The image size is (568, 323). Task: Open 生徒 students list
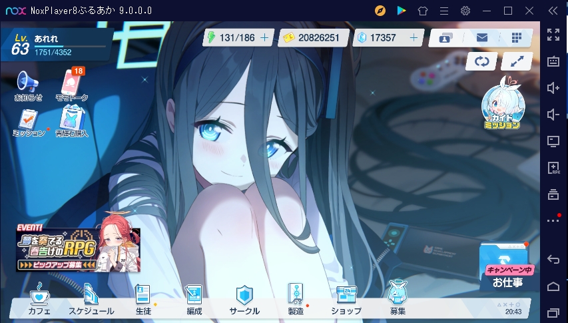pos(143,298)
